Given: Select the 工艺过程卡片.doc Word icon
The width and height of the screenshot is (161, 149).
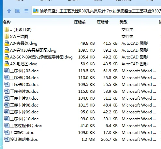Looking at the screenshot, I should [7, 125].
